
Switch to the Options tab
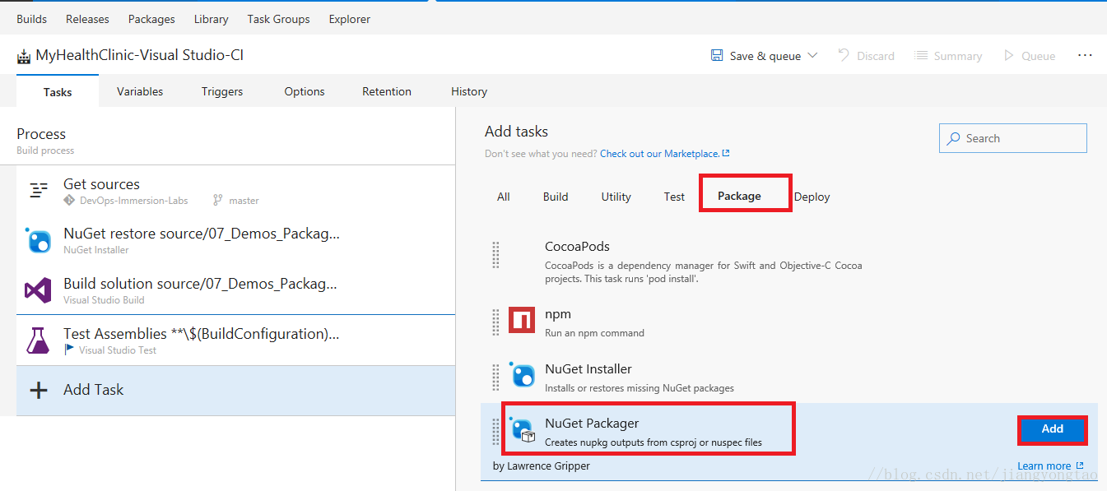click(305, 91)
